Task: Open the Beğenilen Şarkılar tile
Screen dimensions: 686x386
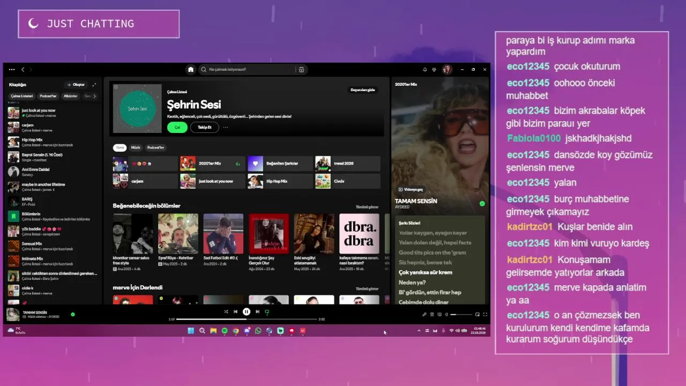Action: (280, 164)
